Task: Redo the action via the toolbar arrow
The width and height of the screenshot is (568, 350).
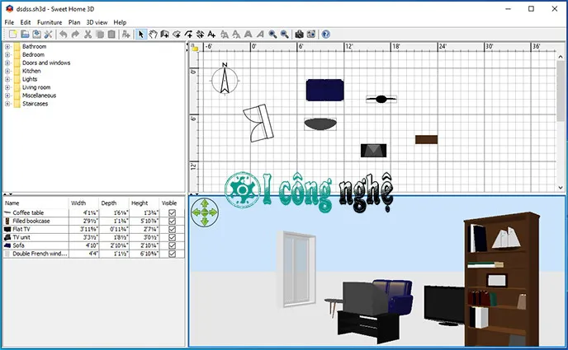Action: [75, 35]
